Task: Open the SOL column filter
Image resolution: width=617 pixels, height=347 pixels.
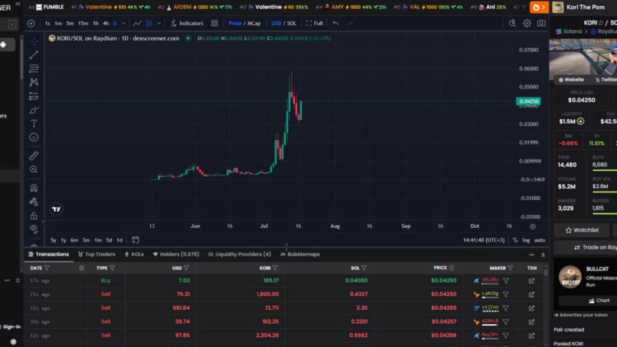Action: pos(364,268)
